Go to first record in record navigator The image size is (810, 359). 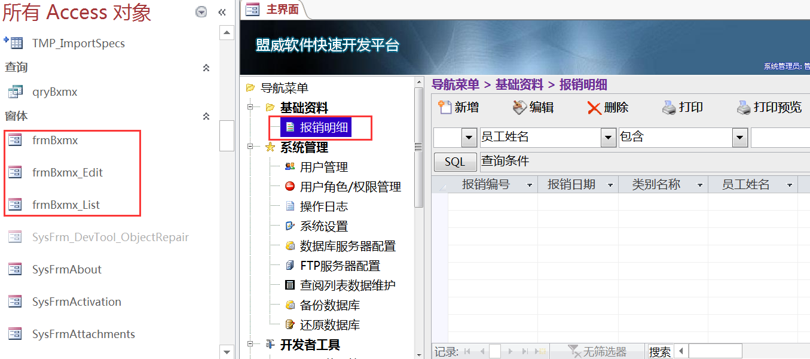pos(467,352)
